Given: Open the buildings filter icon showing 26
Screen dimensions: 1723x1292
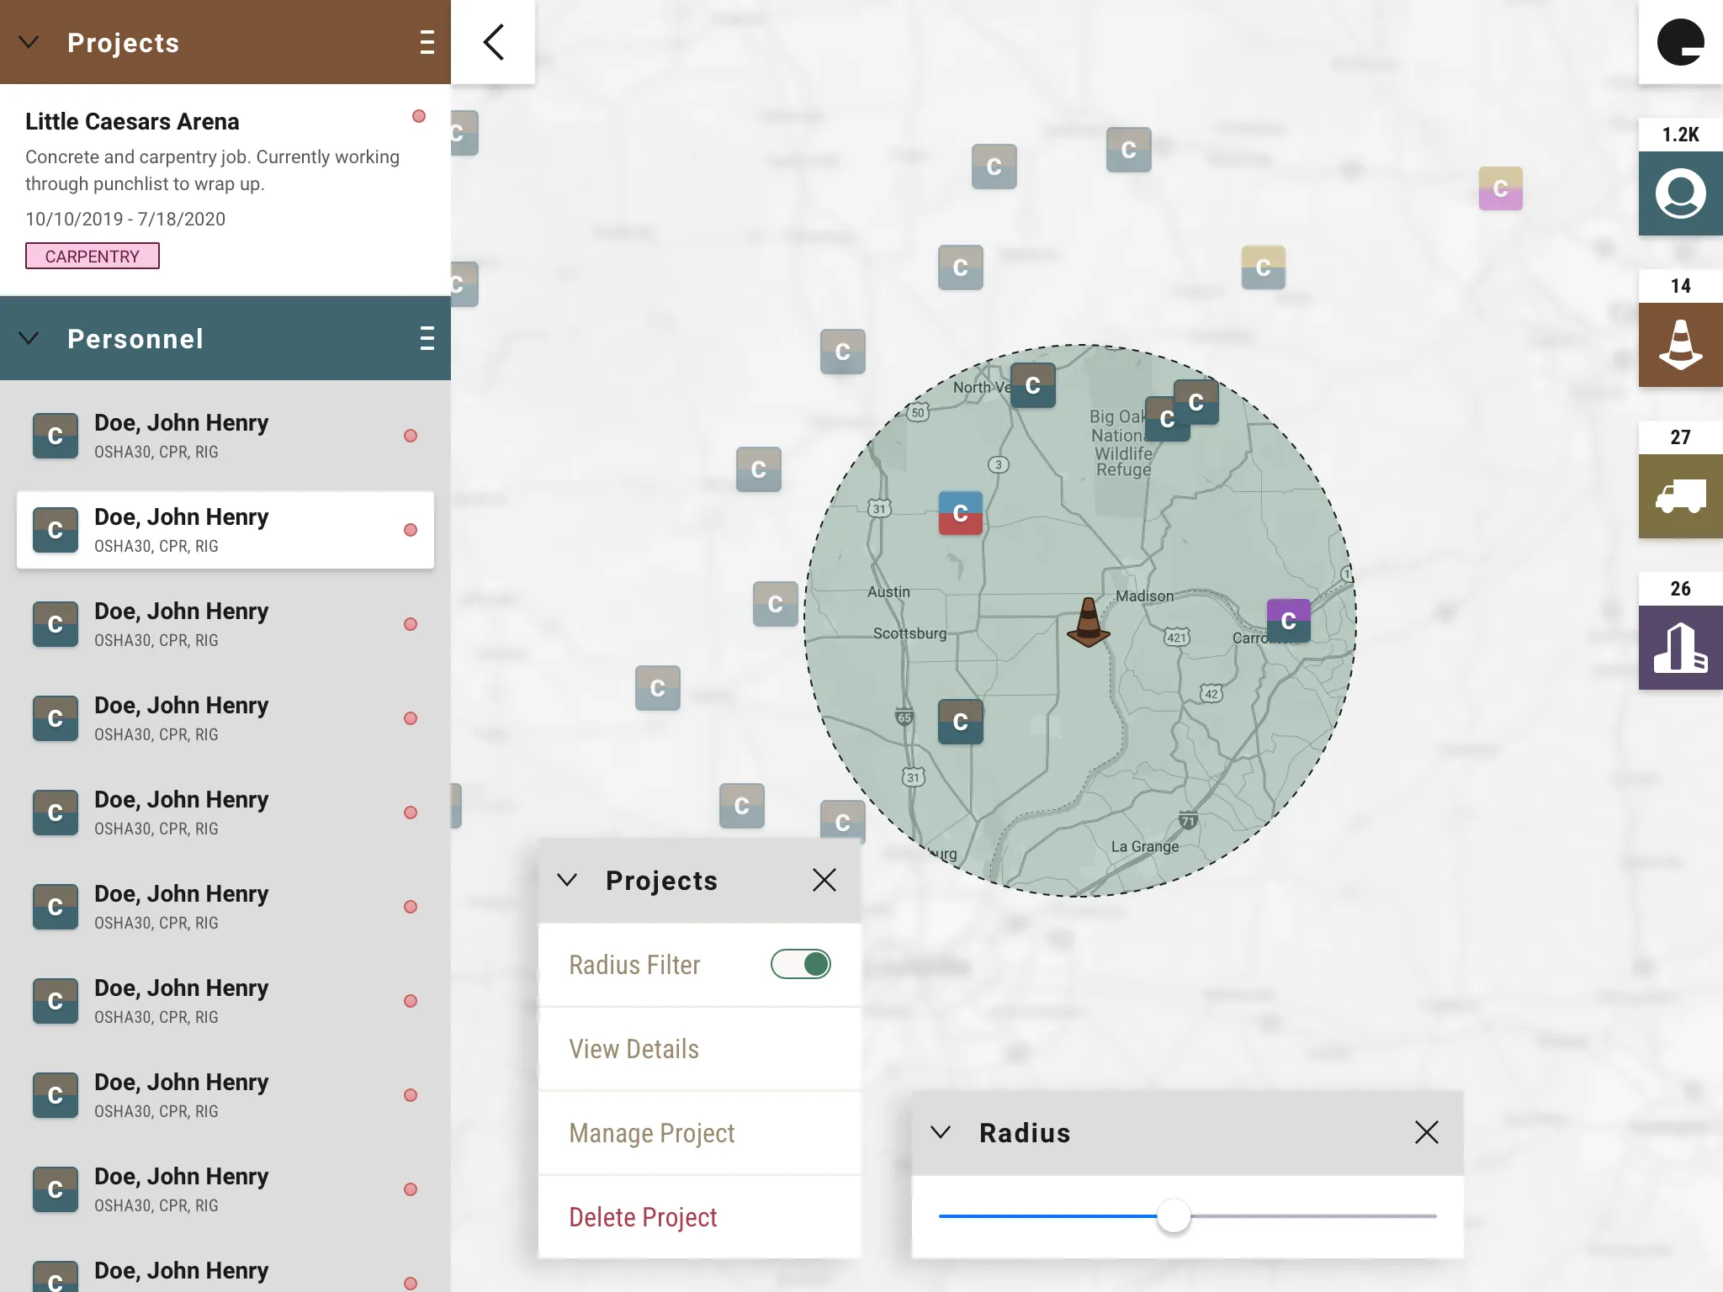Looking at the screenshot, I should click(1680, 648).
